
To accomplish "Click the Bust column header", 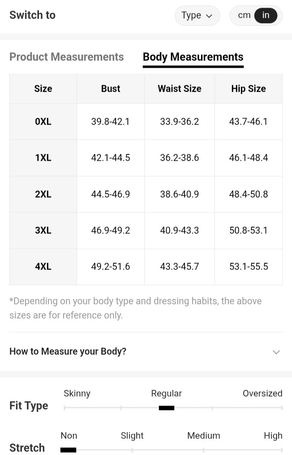I will tap(111, 88).
